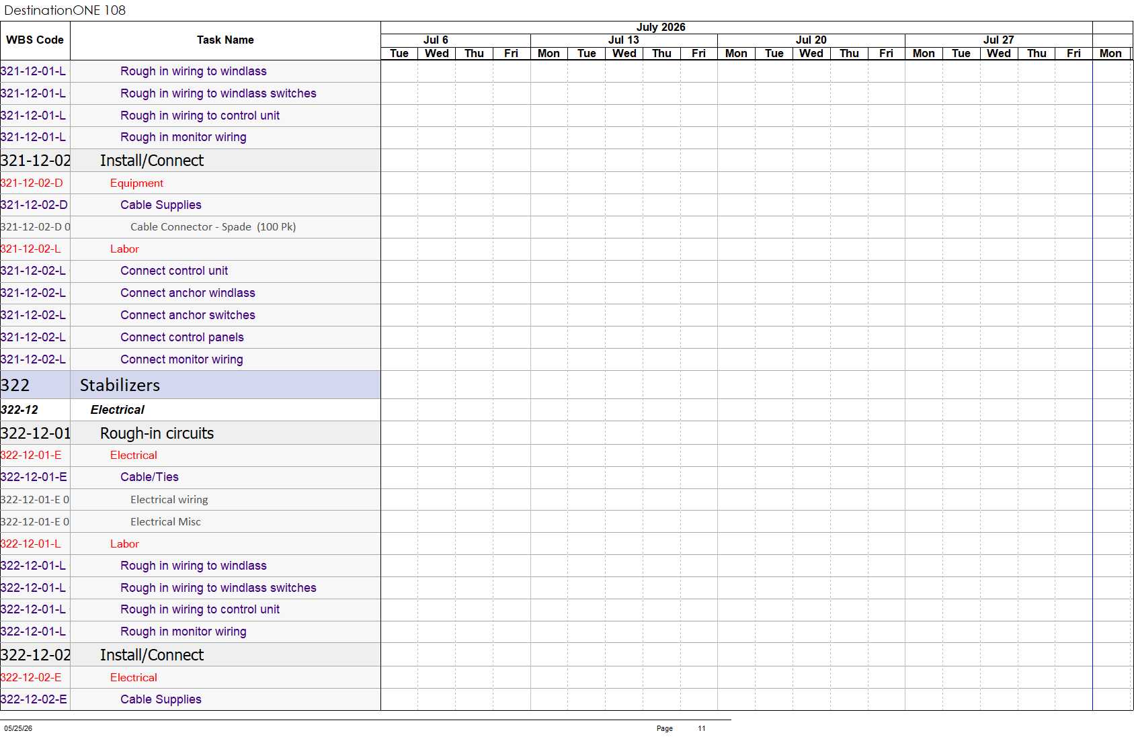1134x737 pixels.
Task: Select Cable Supplies in row 322-12-02-E
Action: click(161, 699)
